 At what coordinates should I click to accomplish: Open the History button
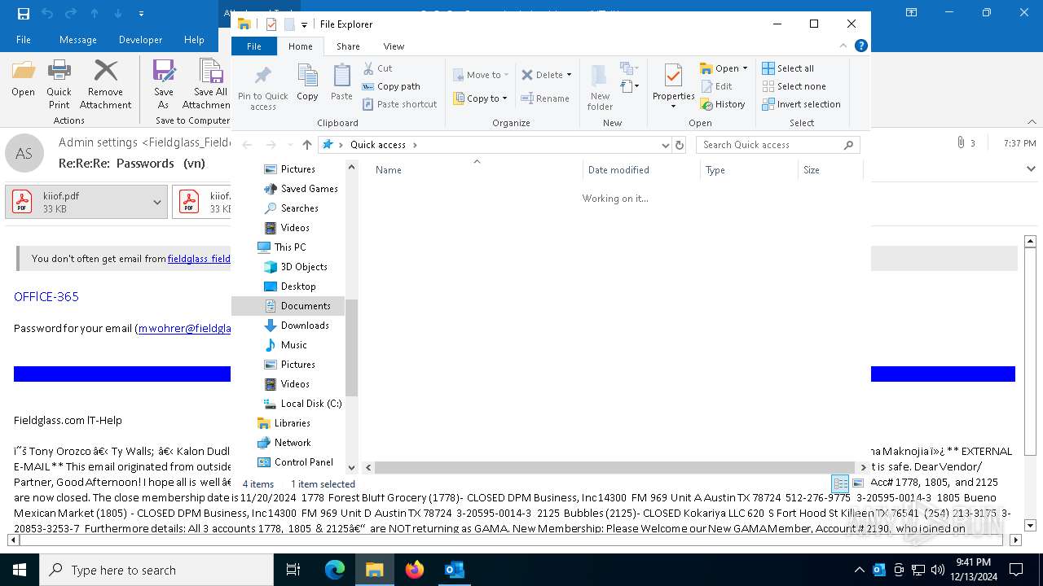click(x=722, y=104)
